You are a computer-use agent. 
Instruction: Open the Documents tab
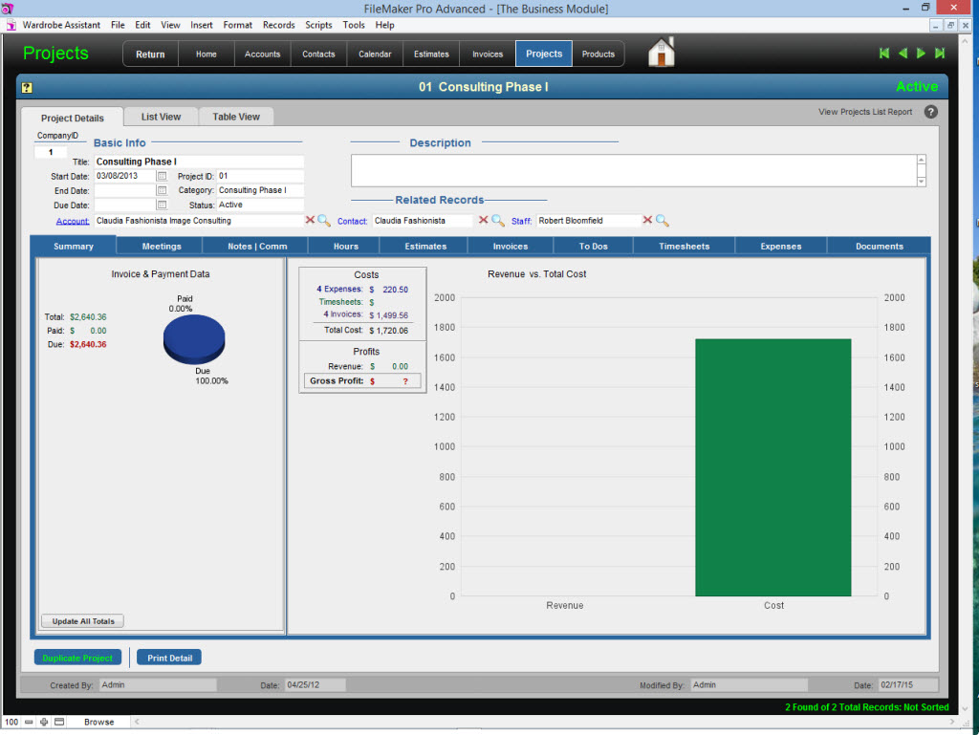(880, 247)
